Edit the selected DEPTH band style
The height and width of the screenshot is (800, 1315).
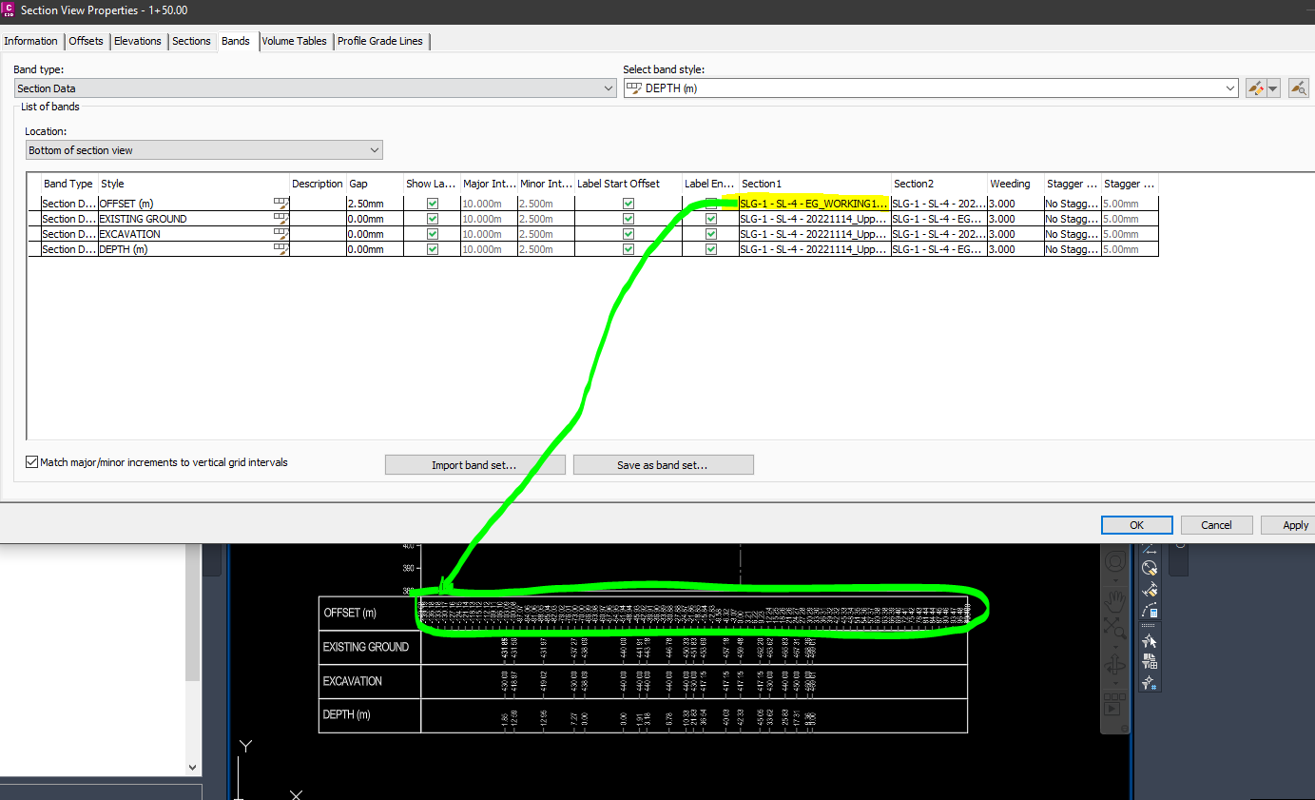[1256, 88]
